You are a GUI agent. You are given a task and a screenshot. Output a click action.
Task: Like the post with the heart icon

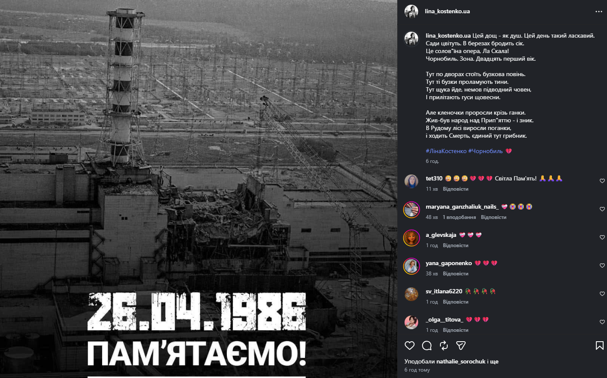pyautogui.click(x=410, y=346)
